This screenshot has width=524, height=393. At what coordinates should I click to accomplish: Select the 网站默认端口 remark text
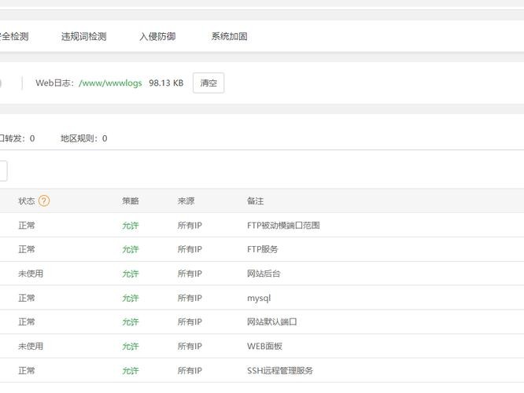click(272, 322)
